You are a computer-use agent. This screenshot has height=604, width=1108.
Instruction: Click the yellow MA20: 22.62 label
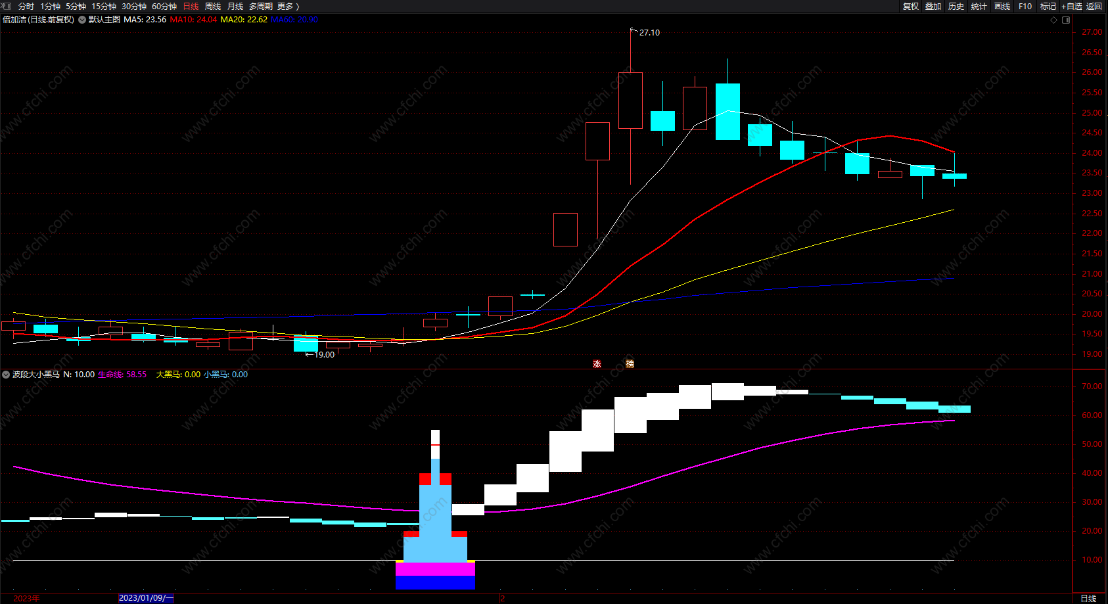coord(244,20)
